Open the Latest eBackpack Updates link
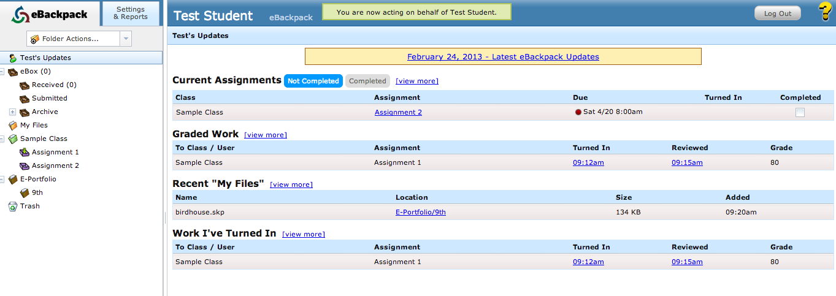 tap(503, 57)
